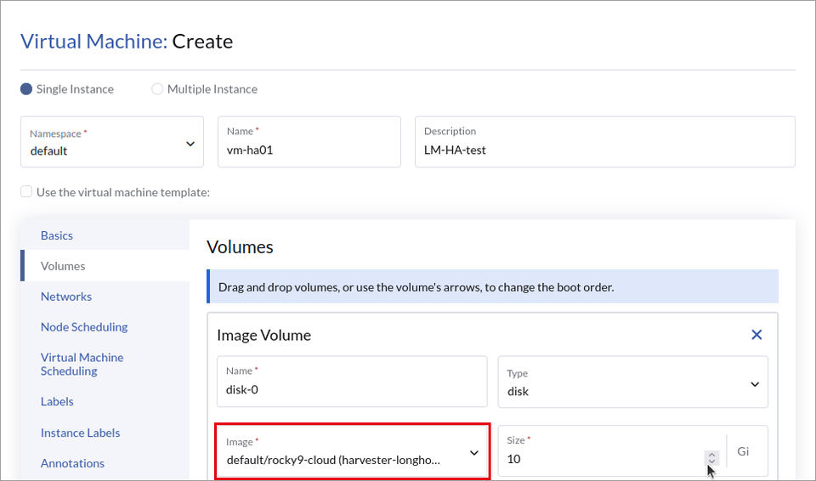This screenshot has width=816, height=481.
Task: Switch to the Networks tab
Action: (66, 297)
